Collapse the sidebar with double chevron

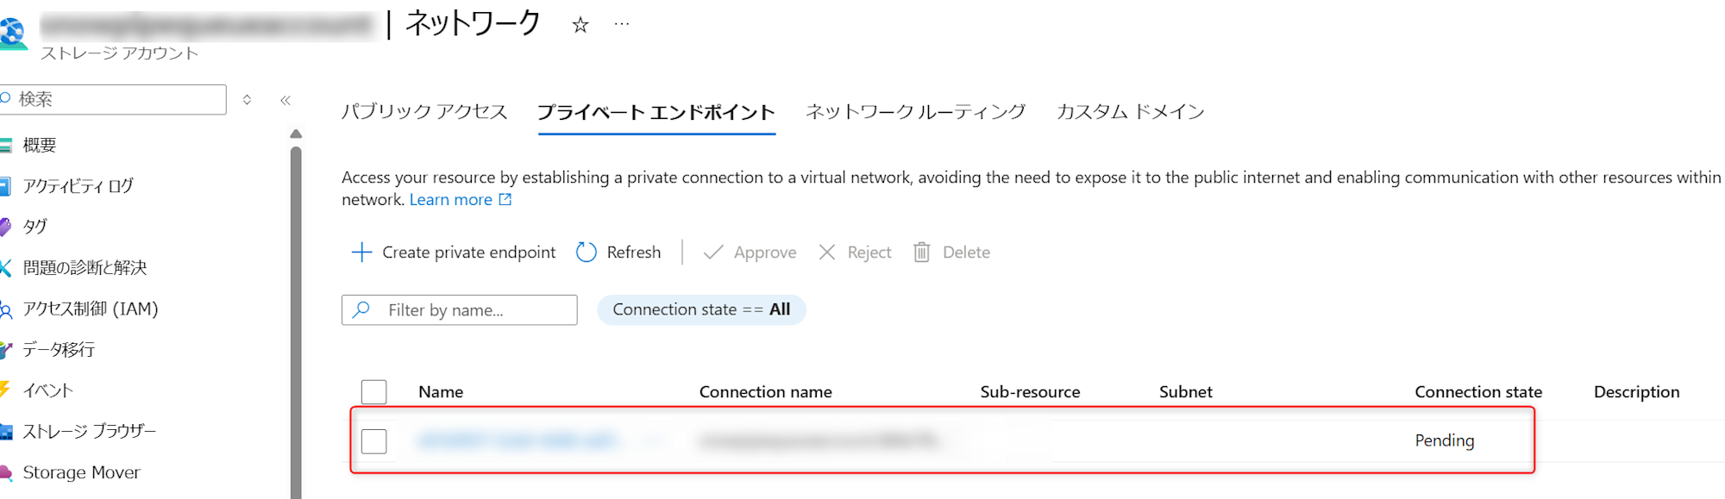click(x=285, y=100)
